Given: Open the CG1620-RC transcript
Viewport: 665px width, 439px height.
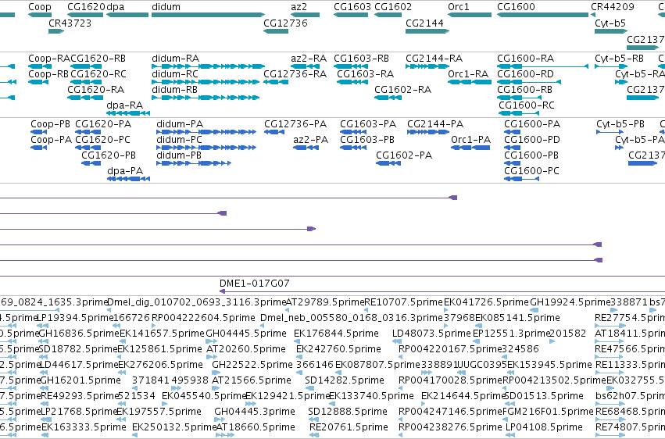Looking at the screenshot, I should pyautogui.click(x=87, y=82).
